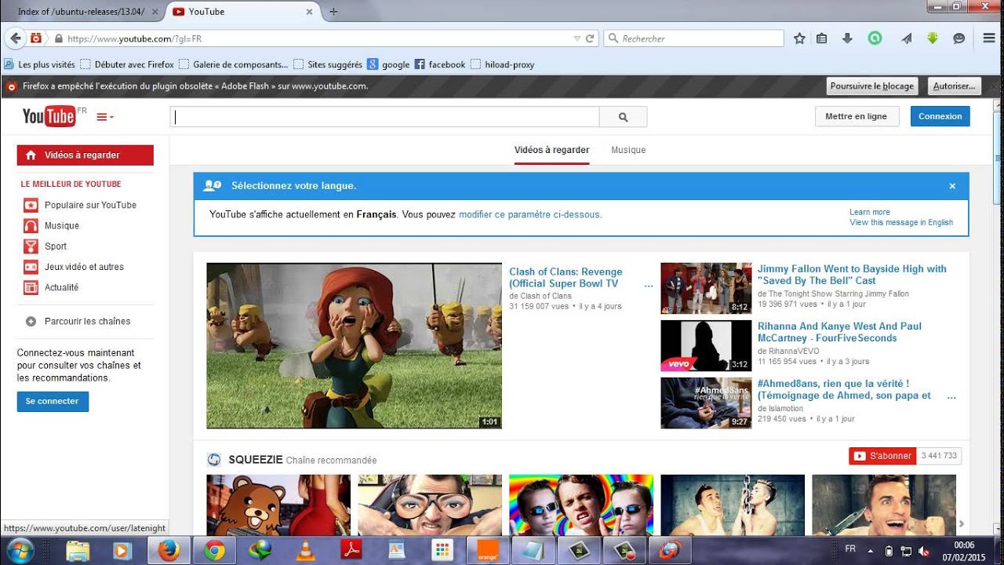
Task: Click modifier ce paramètre ci-dessous link
Action: pos(530,214)
